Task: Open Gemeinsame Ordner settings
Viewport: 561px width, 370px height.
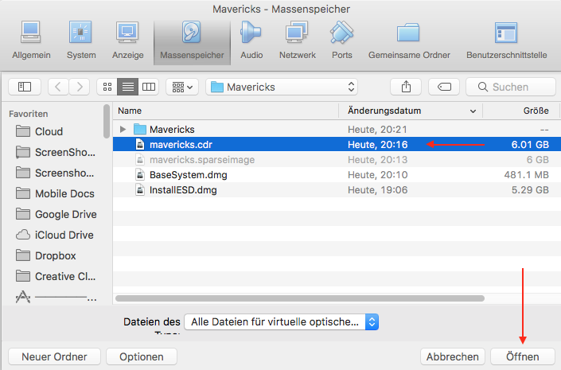Action: (409, 40)
